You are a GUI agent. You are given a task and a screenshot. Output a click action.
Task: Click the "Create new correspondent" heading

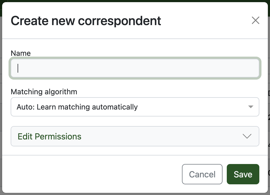point(86,21)
